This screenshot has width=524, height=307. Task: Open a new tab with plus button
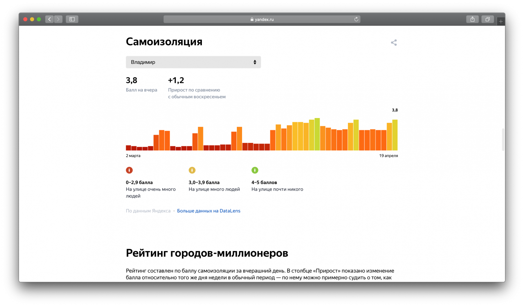pos(501,21)
